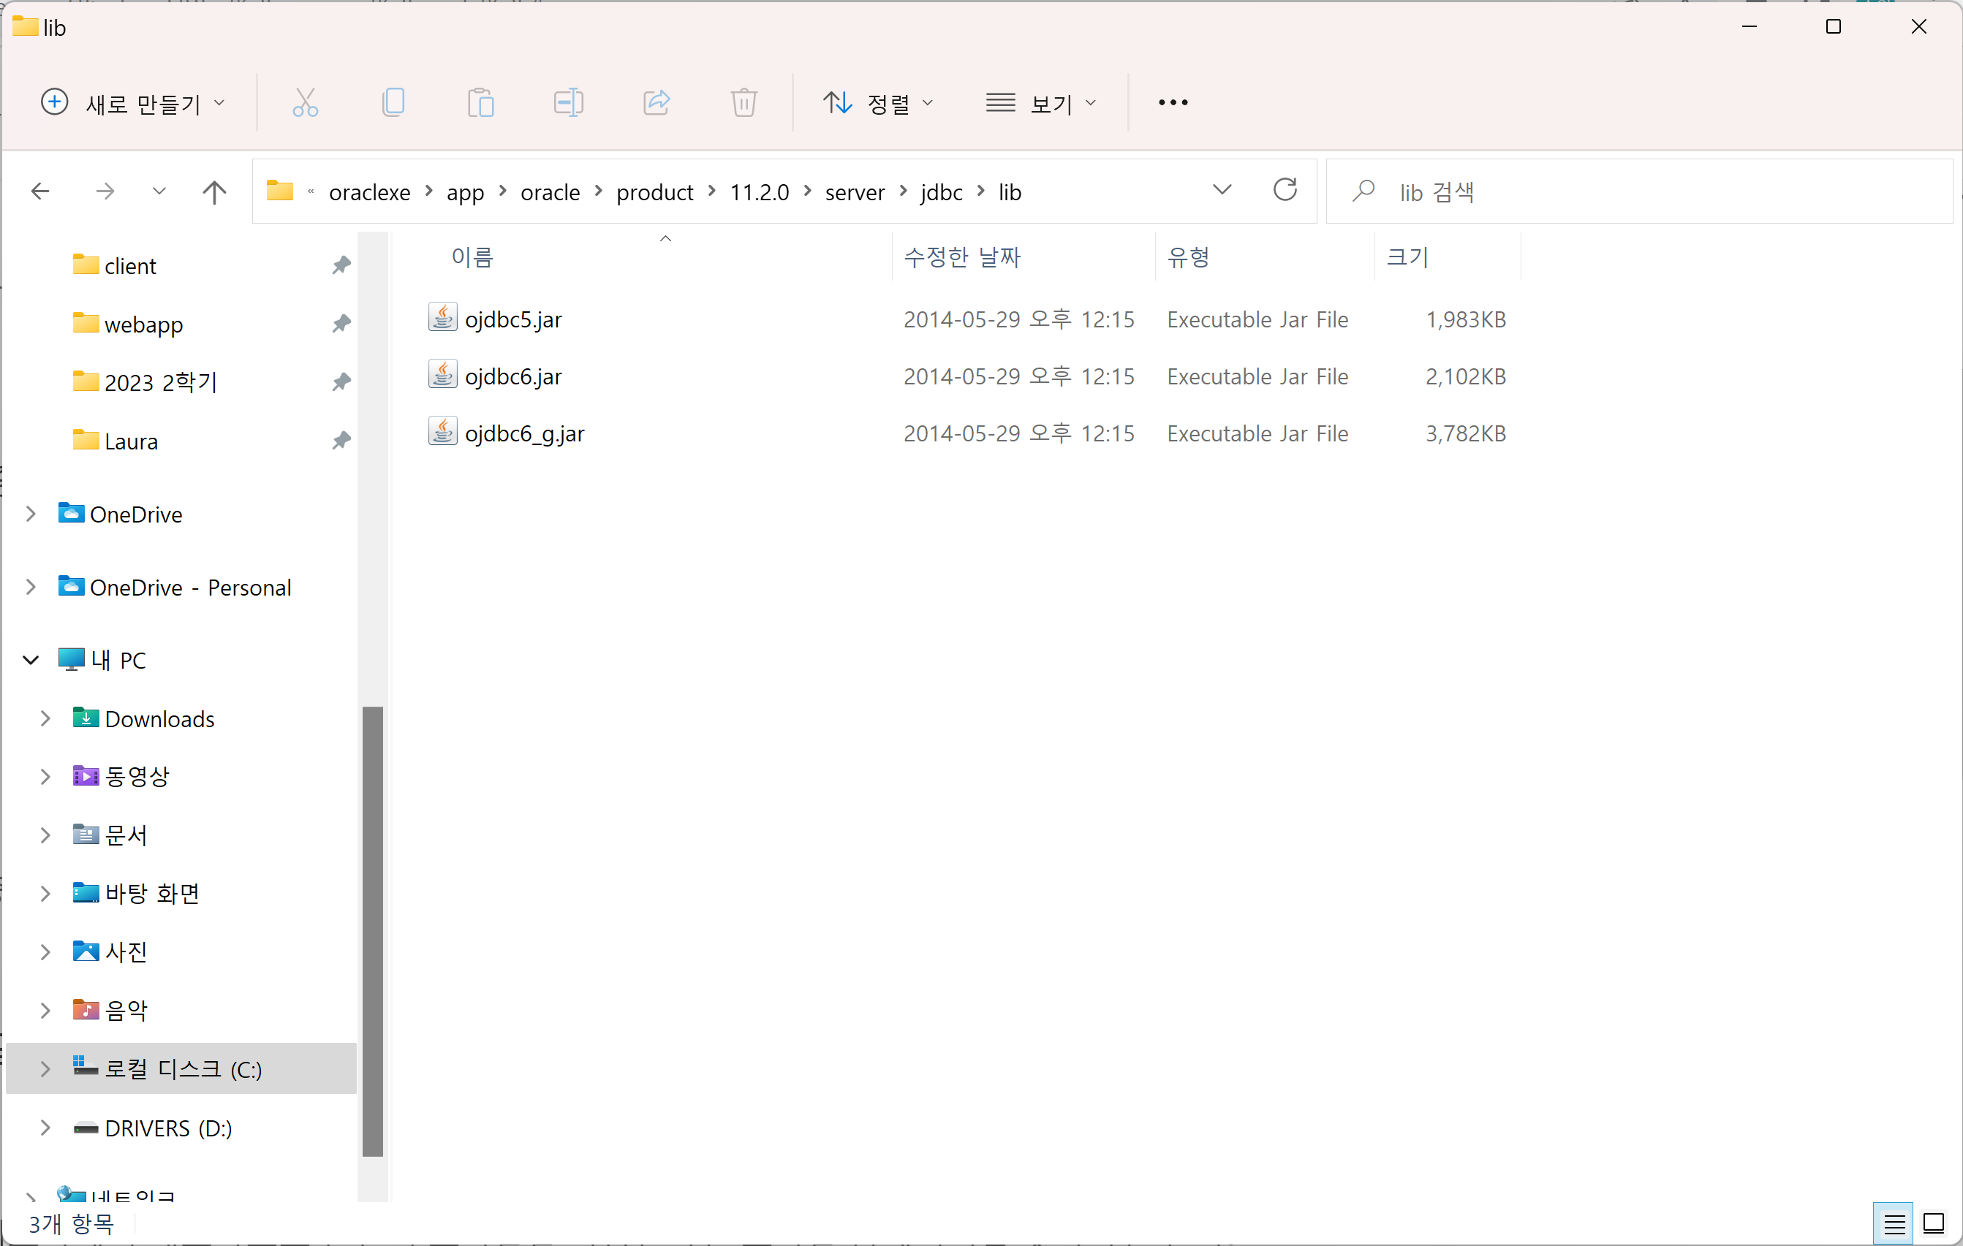Go up one folder level with the up arrow
Image resolution: width=1963 pixels, height=1246 pixels.
(214, 192)
